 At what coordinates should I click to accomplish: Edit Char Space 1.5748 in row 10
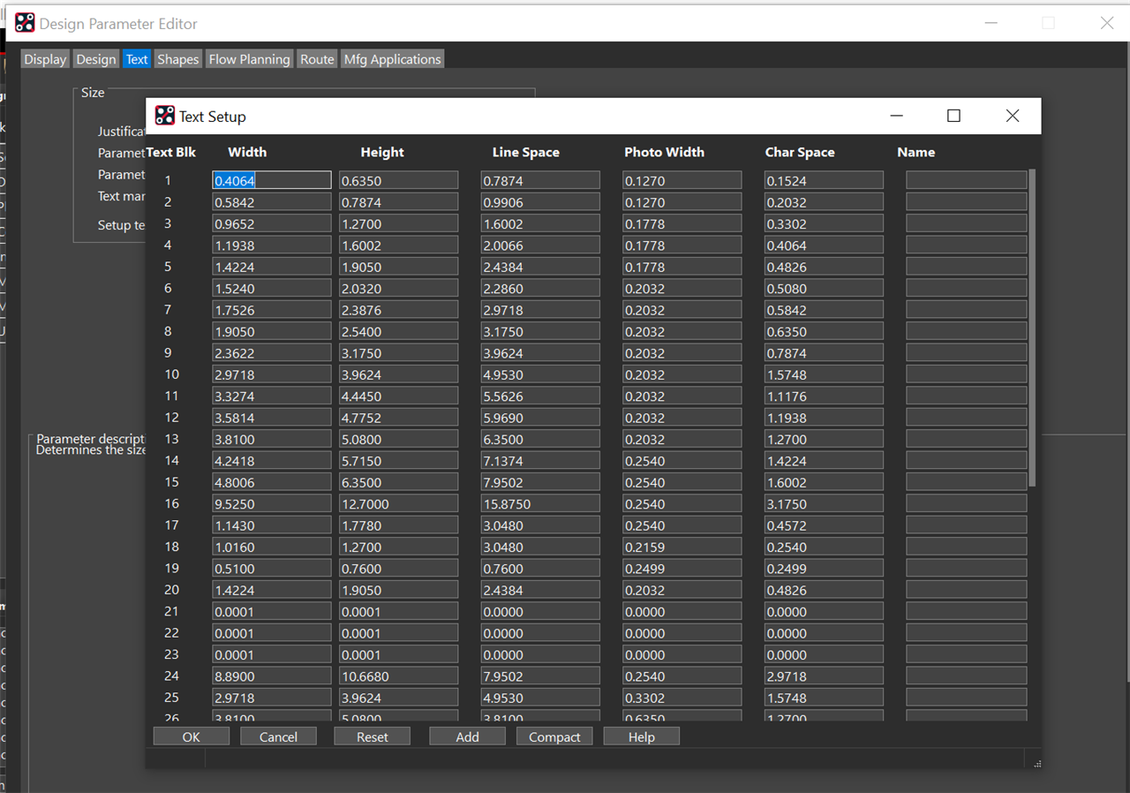click(824, 374)
